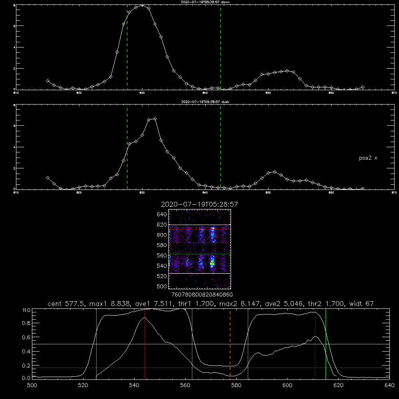Click left green dashed line in dusk plot
Screen dimensions: 399x399
coord(127,147)
